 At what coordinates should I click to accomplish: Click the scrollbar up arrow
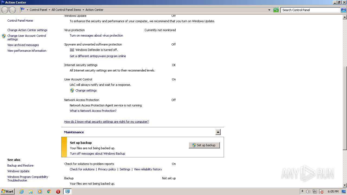(x=345, y=17)
